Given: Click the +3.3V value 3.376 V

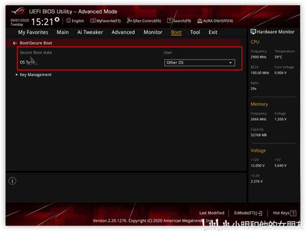Looking at the screenshot, I should click(x=256, y=181).
